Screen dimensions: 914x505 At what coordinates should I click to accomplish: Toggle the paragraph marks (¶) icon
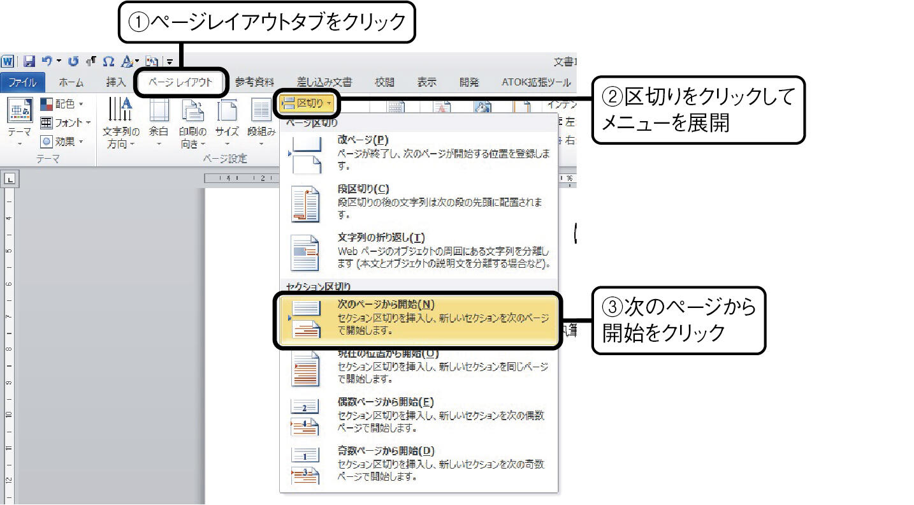[x=91, y=61]
